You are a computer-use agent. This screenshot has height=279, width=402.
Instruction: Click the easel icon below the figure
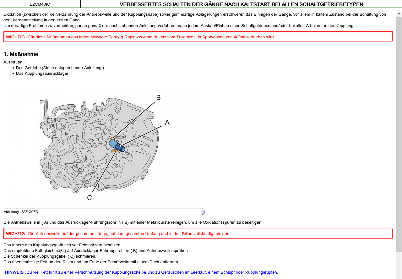click(x=203, y=213)
